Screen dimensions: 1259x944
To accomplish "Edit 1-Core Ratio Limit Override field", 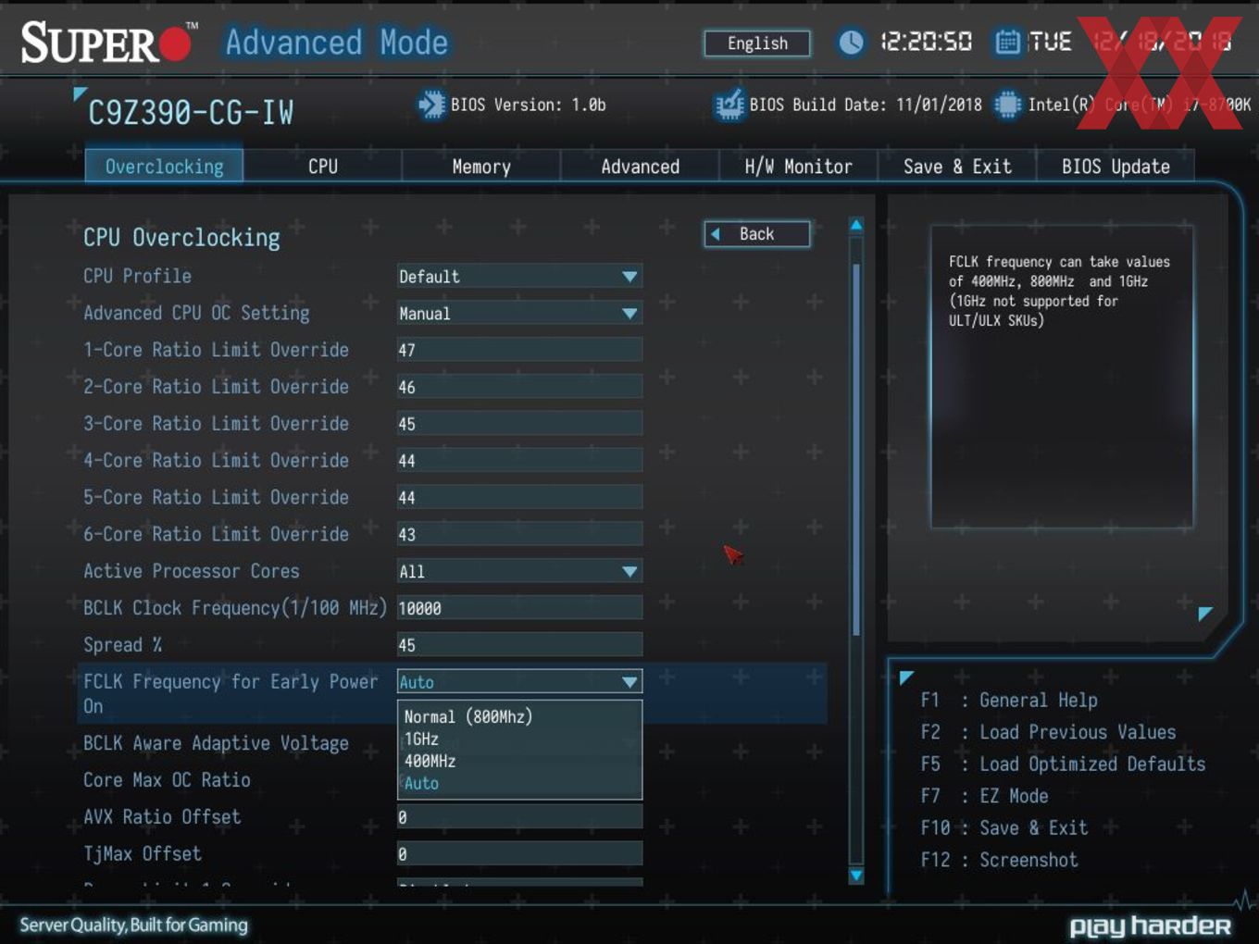I will [519, 350].
